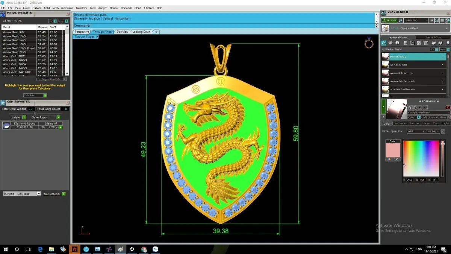The image size is (451, 254).
Task: Select the metal material category icon
Action: point(384,43)
